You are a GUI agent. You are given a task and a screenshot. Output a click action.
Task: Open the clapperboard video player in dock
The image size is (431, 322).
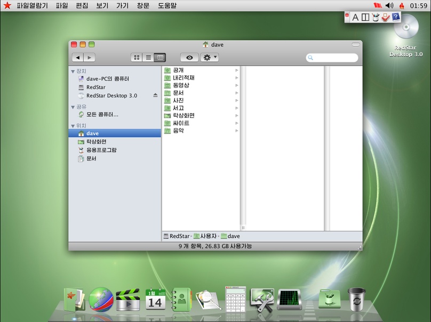tap(127, 300)
